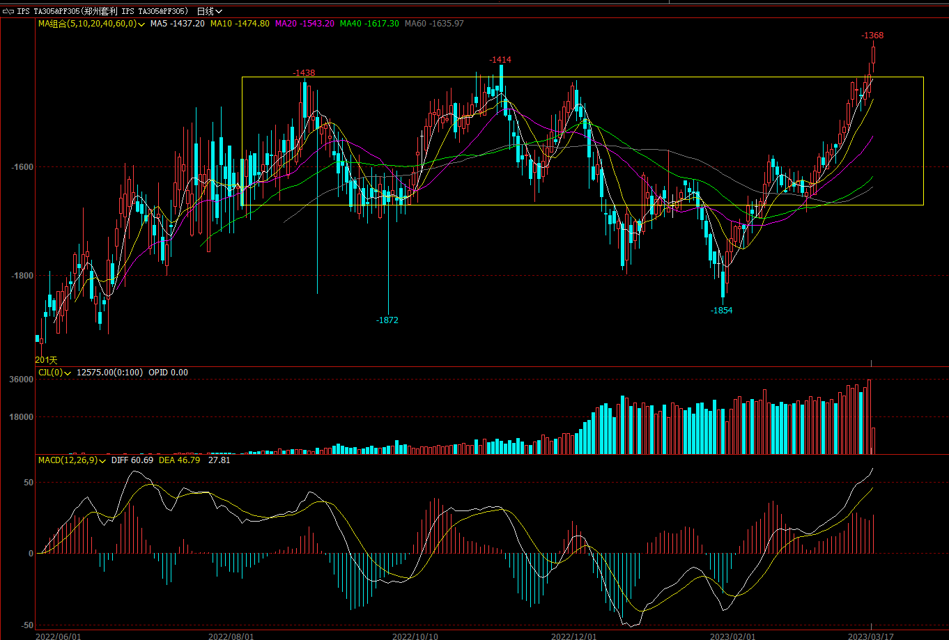Click the -1368 high price marker

(872, 36)
